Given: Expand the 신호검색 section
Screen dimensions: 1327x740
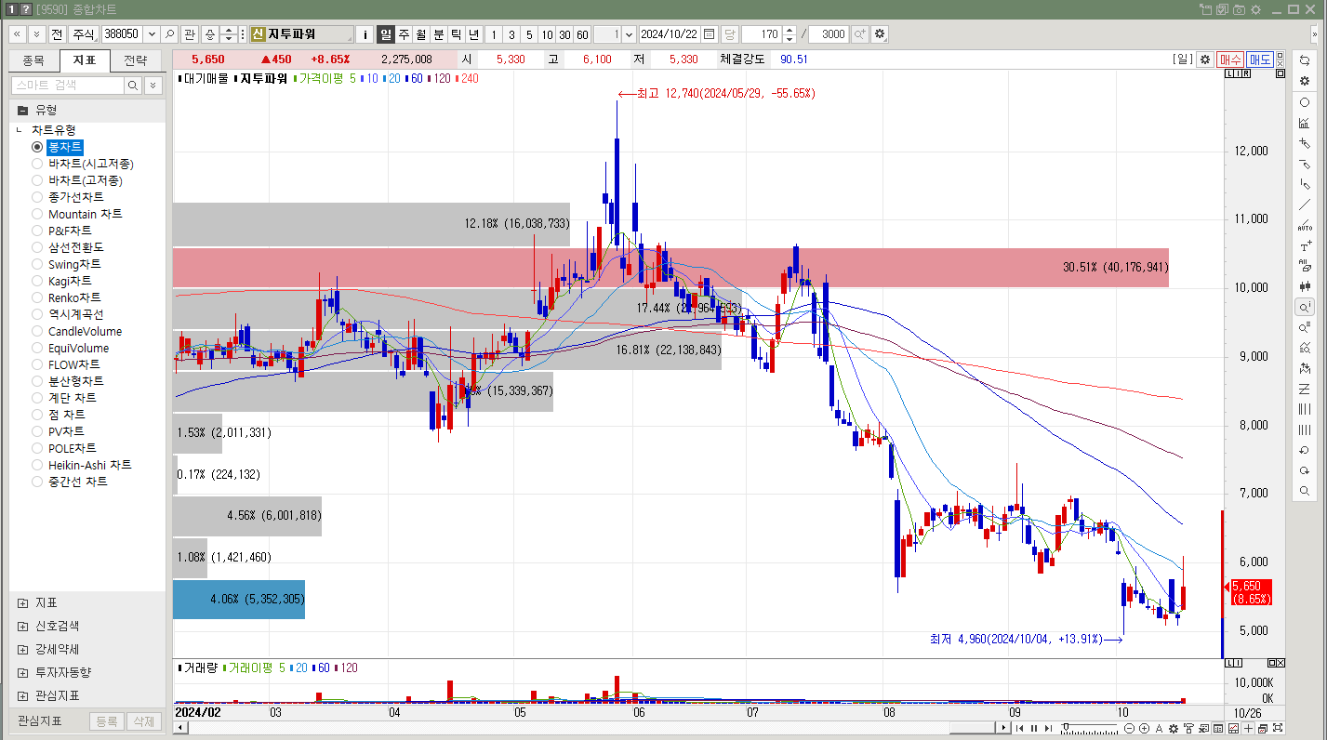Looking at the screenshot, I should click(x=22, y=626).
